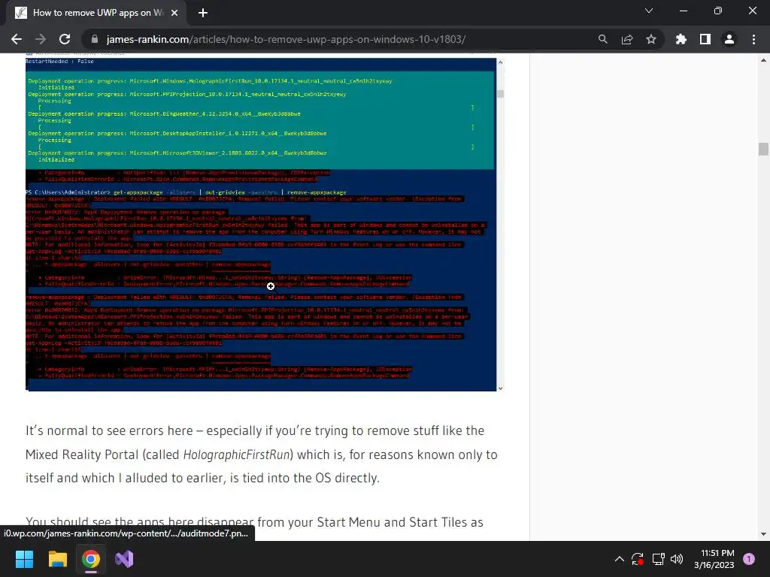Show hidden system tray icons

click(620, 559)
